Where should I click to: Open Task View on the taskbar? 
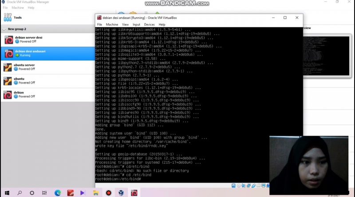(44, 193)
